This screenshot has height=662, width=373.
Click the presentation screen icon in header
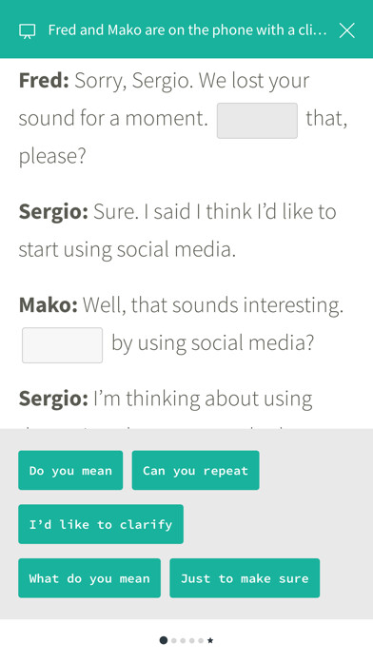(27, 30)
